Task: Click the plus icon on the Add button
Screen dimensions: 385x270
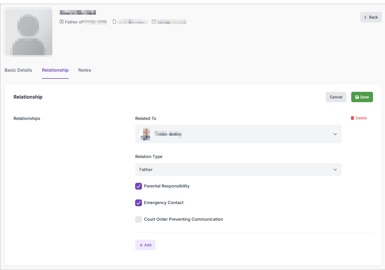Action: [141, 245]
